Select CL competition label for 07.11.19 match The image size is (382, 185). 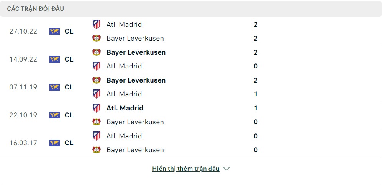(x=69, y=87)
